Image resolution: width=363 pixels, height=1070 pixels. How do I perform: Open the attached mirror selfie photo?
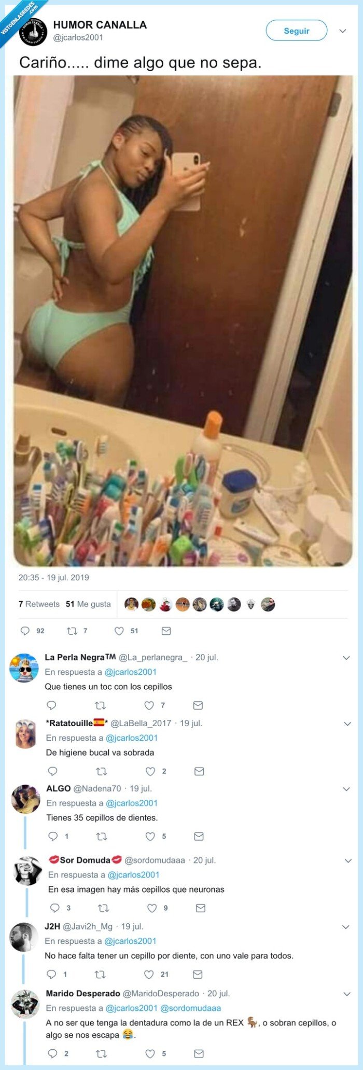tap(183, 321)
